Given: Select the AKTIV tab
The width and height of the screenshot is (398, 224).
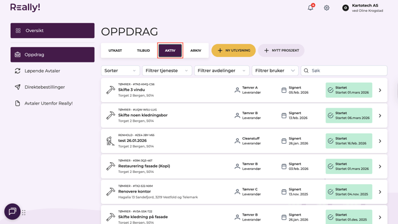Looking at the screenshot, I should click(170, 51).
